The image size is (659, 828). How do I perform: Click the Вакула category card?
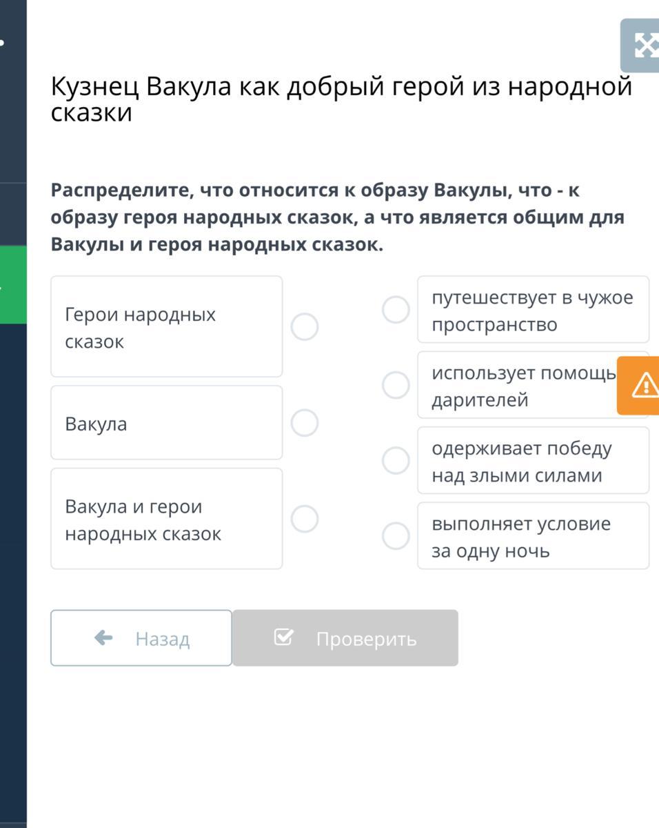click(x=167, y=422)
